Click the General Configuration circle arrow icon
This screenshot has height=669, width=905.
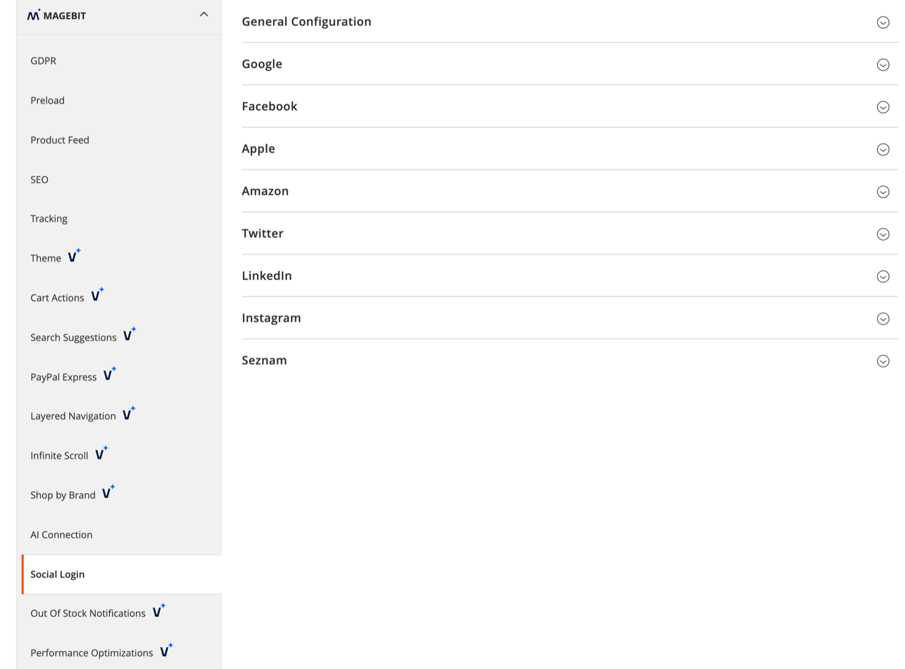[883, 23]
